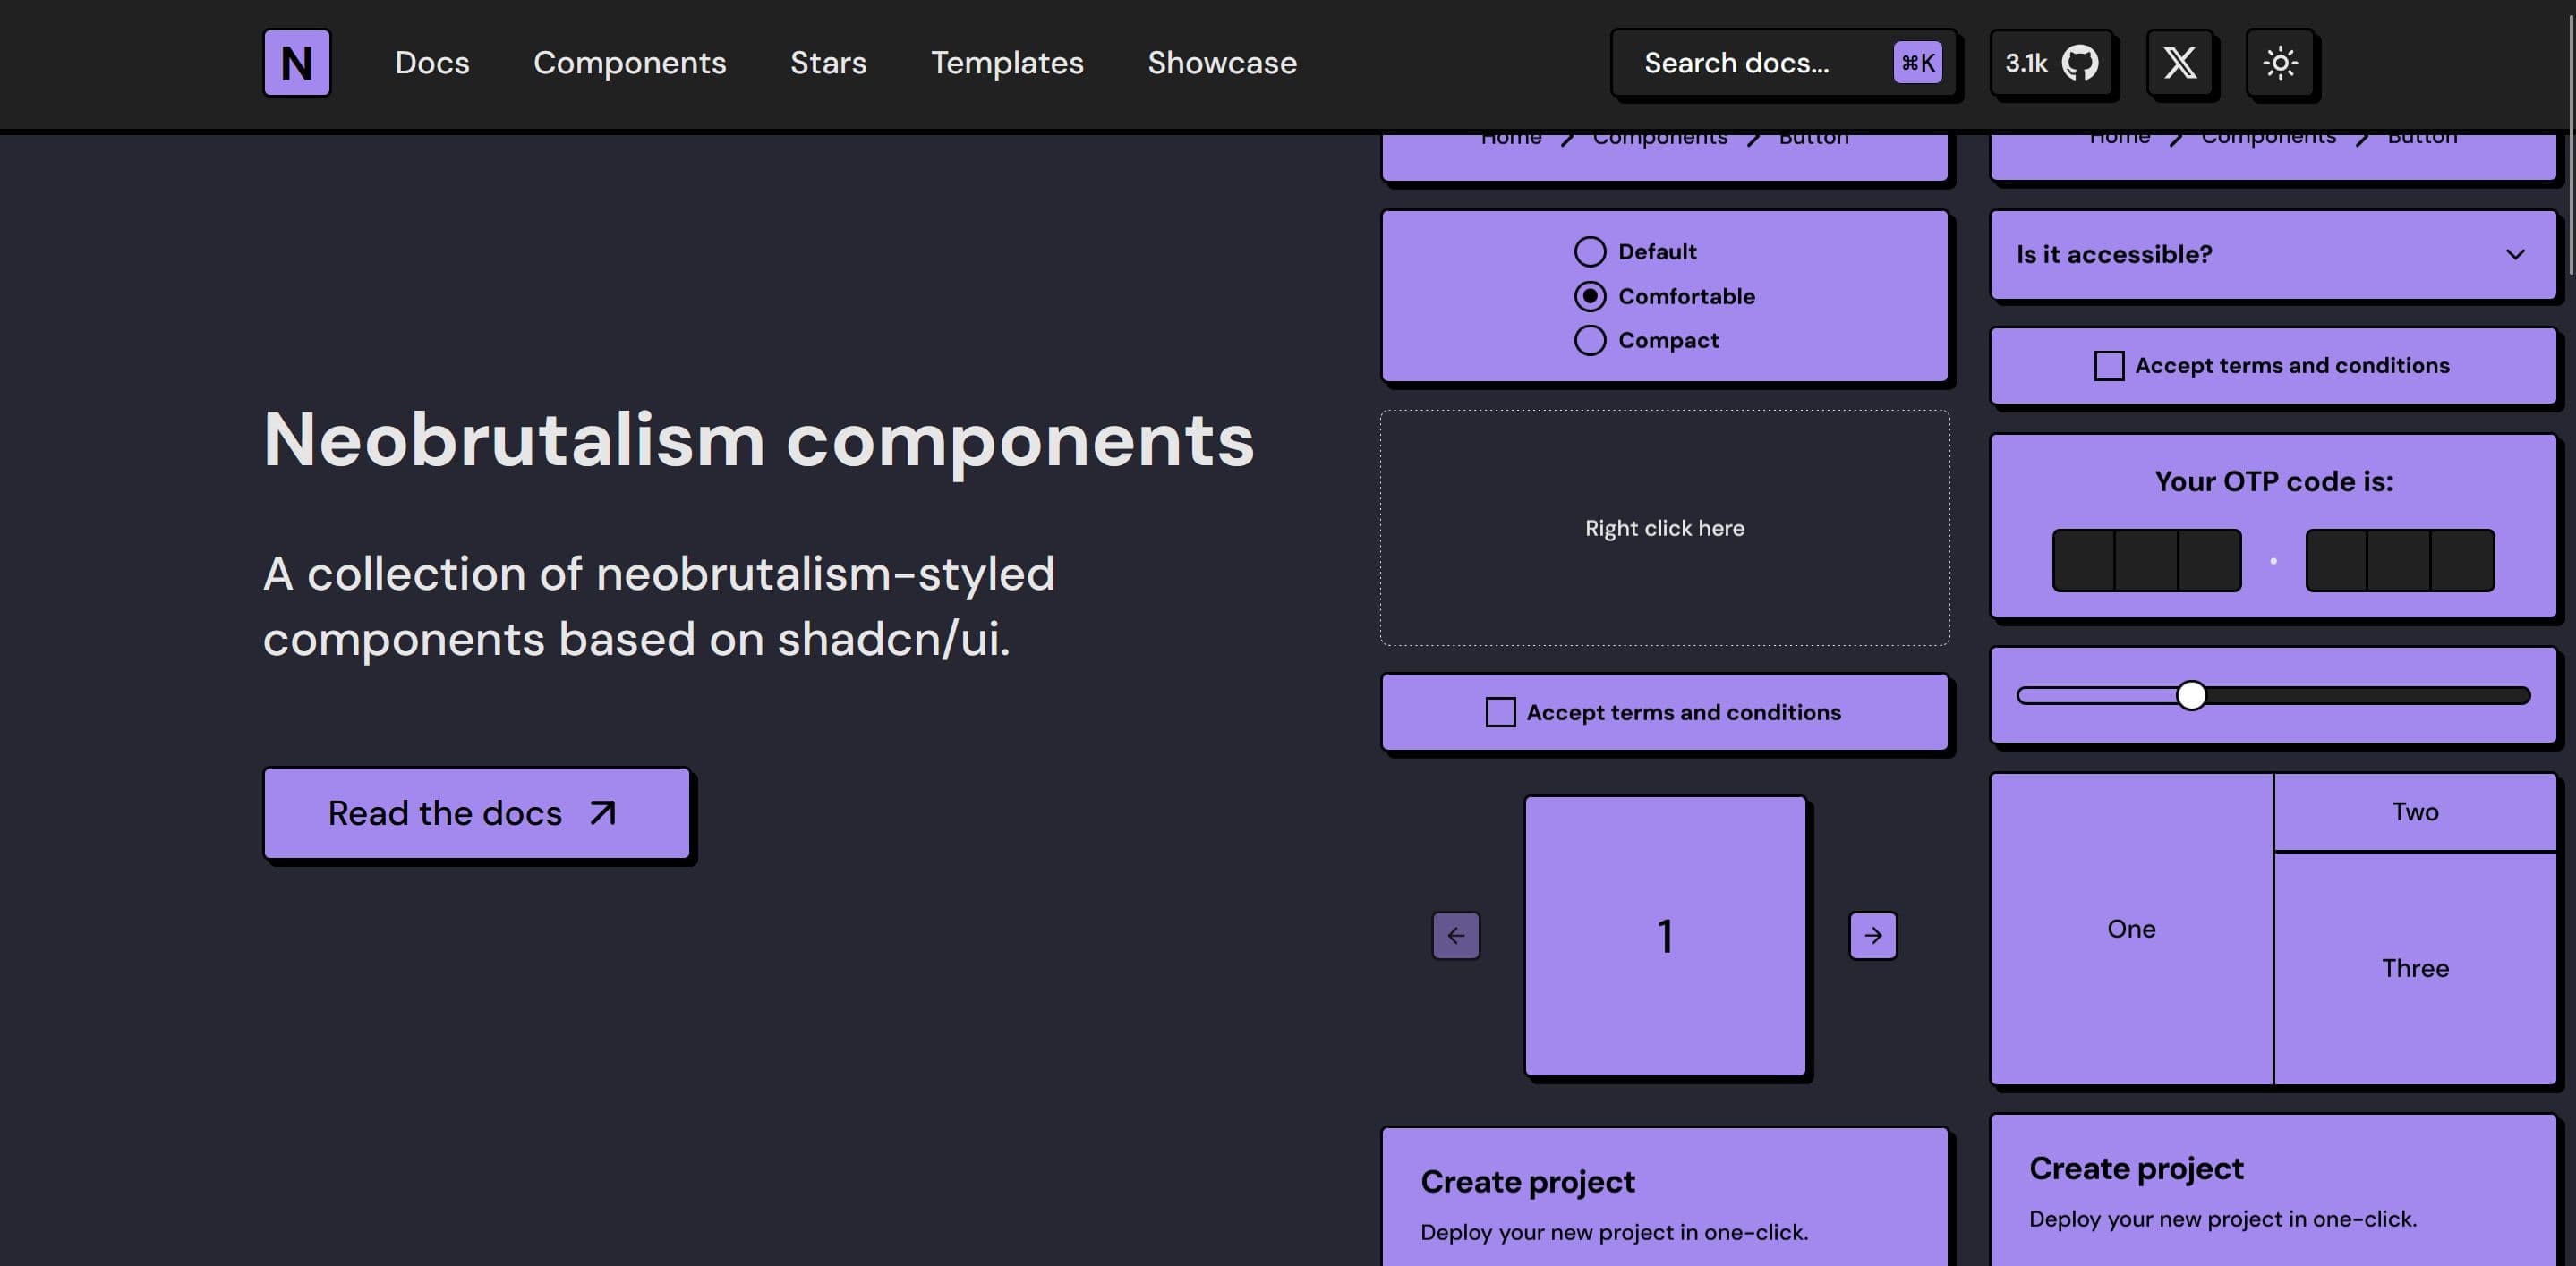Click the carousel slide numbered 1
Image resolution: width=2576 pixels, height=1266 pixels.
pyautogui.click(x=1665, y=935)
